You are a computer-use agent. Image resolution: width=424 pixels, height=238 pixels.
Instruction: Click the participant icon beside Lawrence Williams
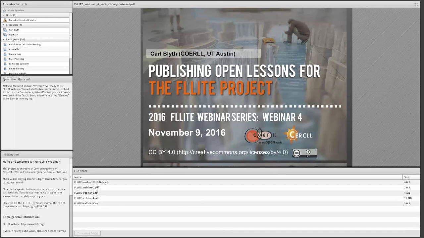pos(5,64)
